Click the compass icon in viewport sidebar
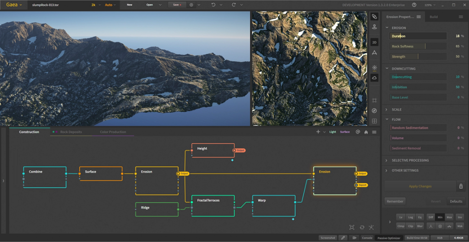 pyautogui.click(x=374, y=110)
